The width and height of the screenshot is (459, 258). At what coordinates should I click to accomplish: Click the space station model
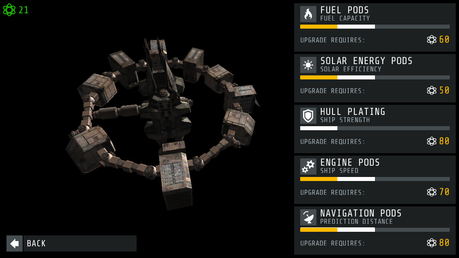point(162,123)
